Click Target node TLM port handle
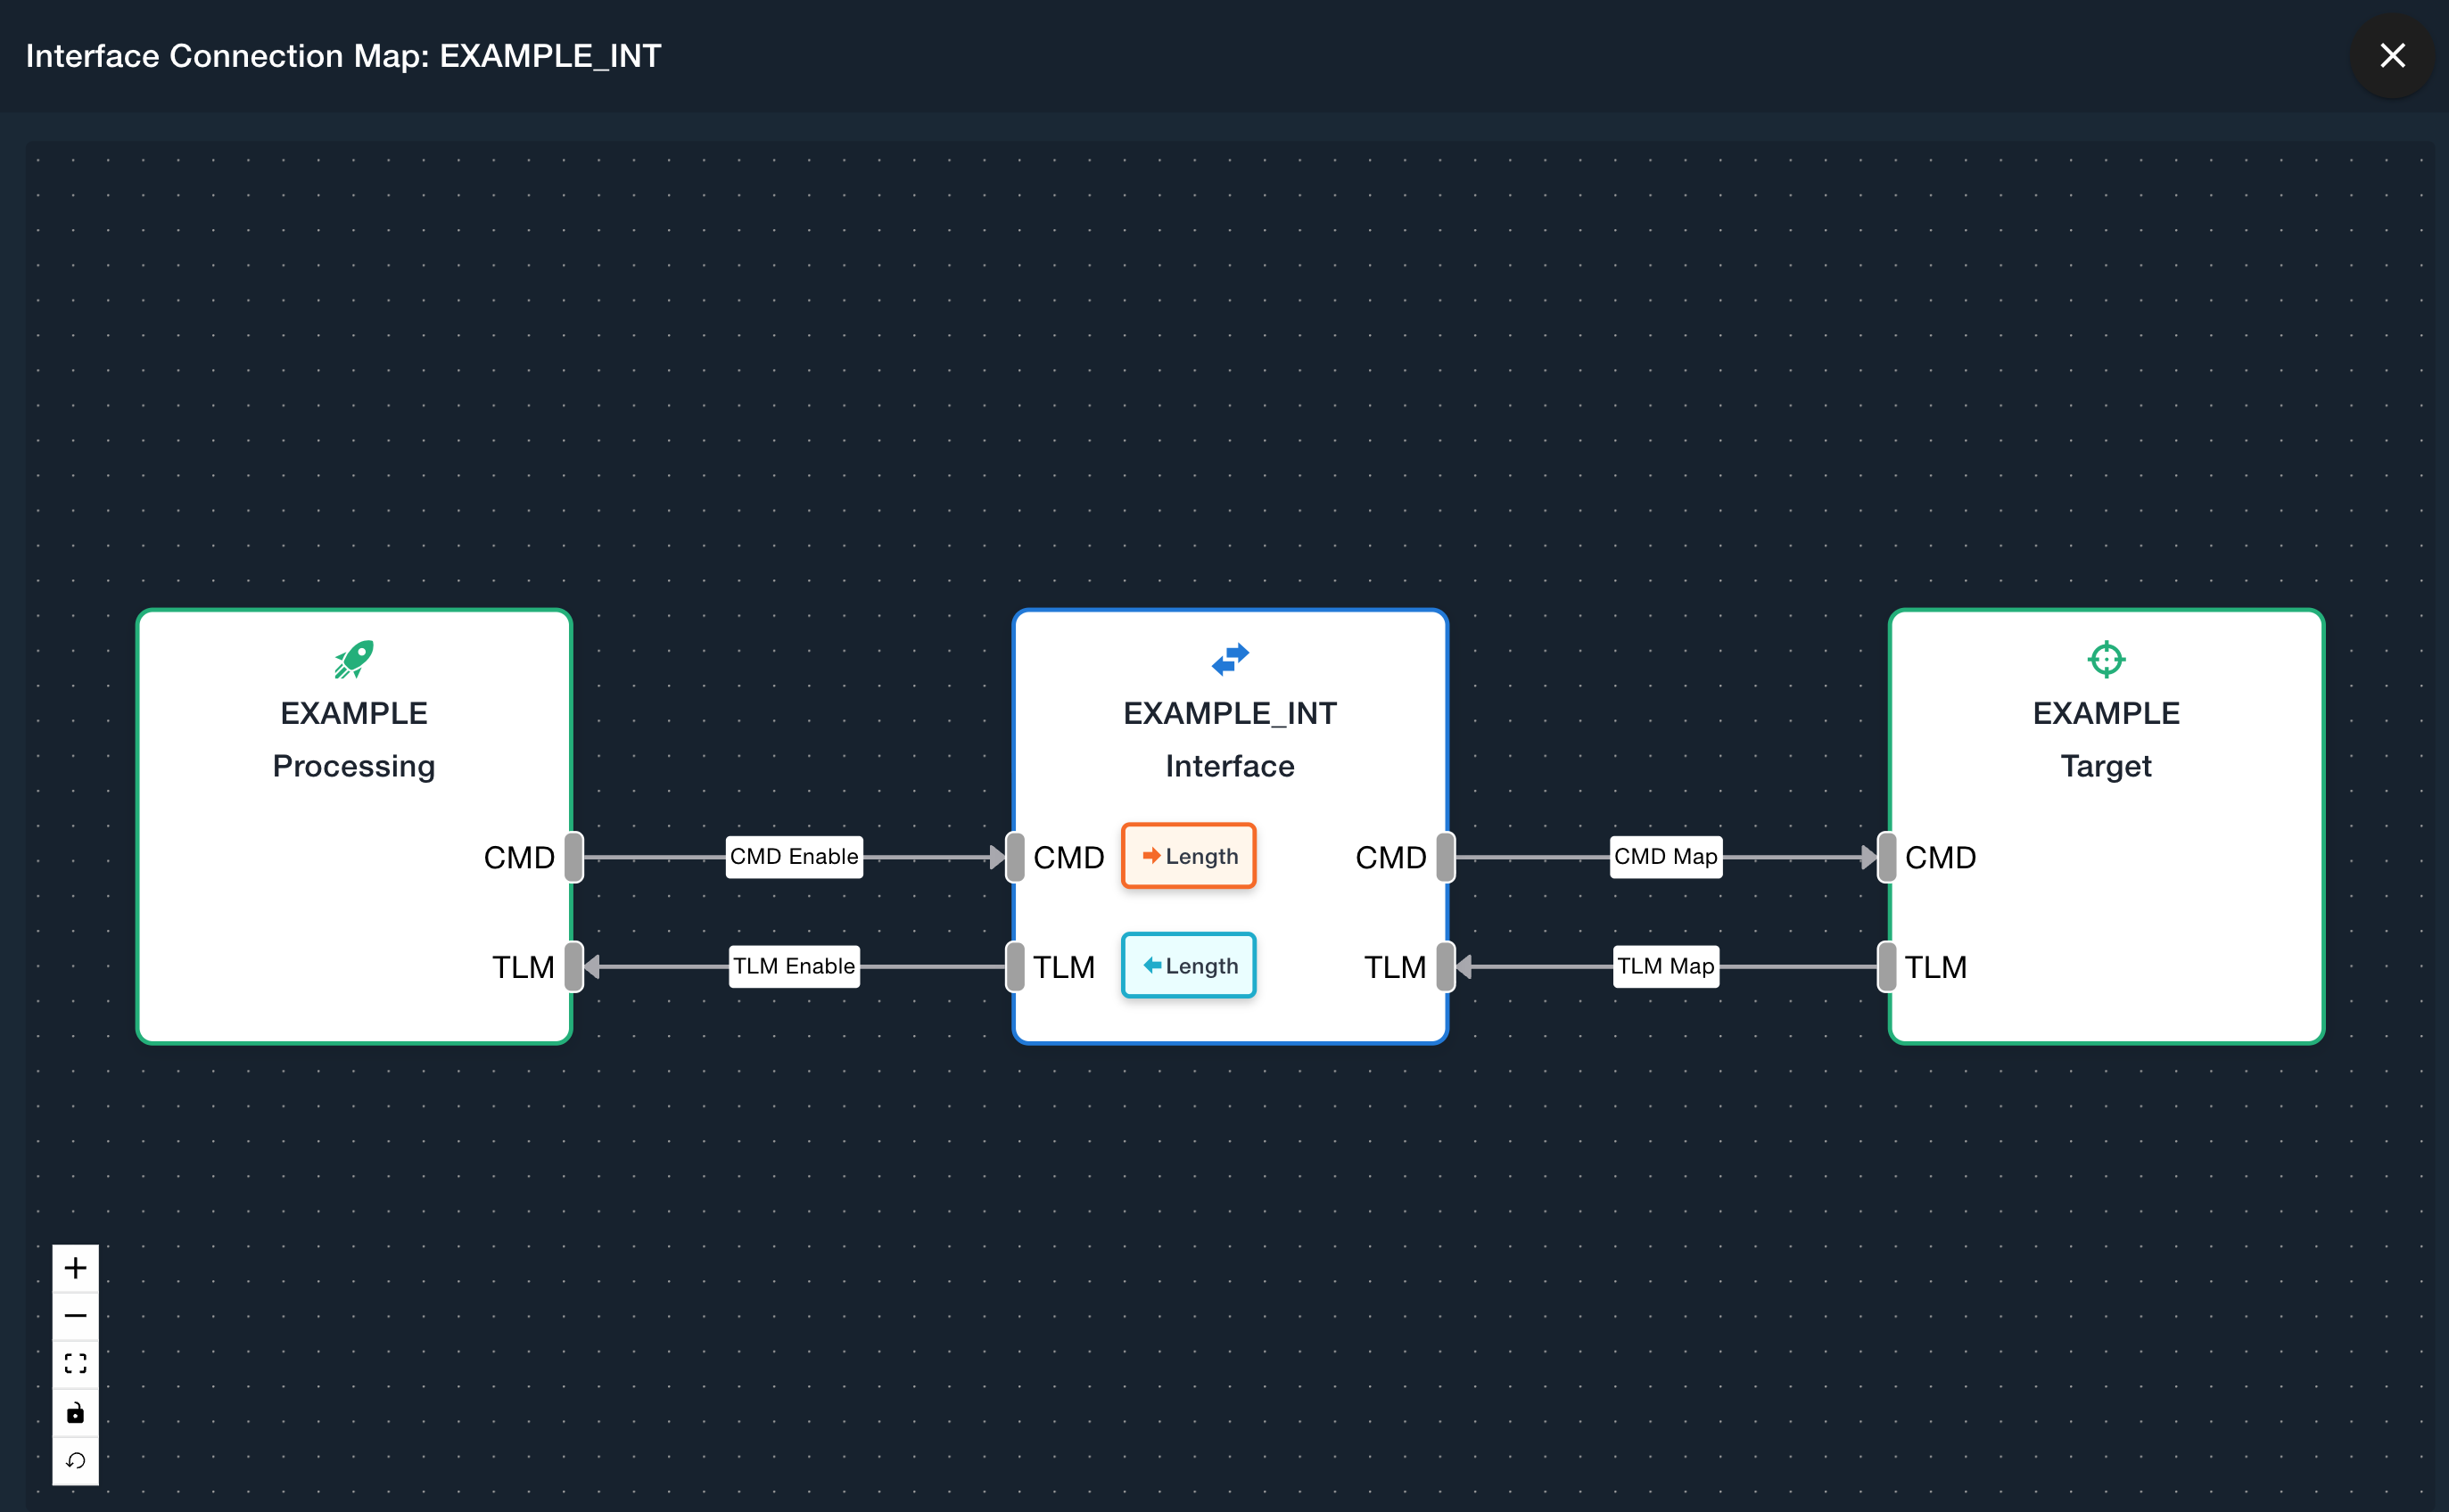 tap(1887, 967)
